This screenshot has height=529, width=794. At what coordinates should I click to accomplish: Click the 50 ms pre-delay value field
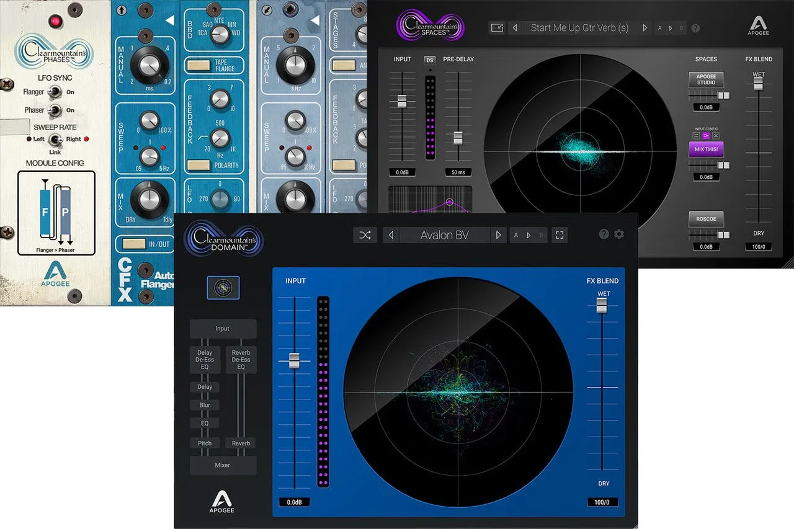click(458, 172)
